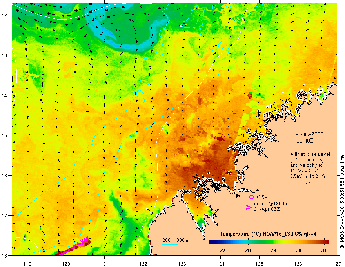This screenshot has width=345, height=267.
Task: Click the 'Altimetric sealevel' caption line
Action: pyautogui.click(x=310, y=154)
